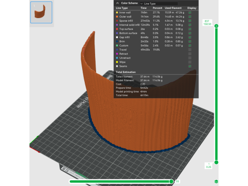Toggle Inner wall display checkbox
This screenshot has width=248, height=186.
coord(190,12)
